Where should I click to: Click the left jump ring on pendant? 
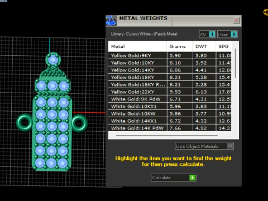[24, 123]
